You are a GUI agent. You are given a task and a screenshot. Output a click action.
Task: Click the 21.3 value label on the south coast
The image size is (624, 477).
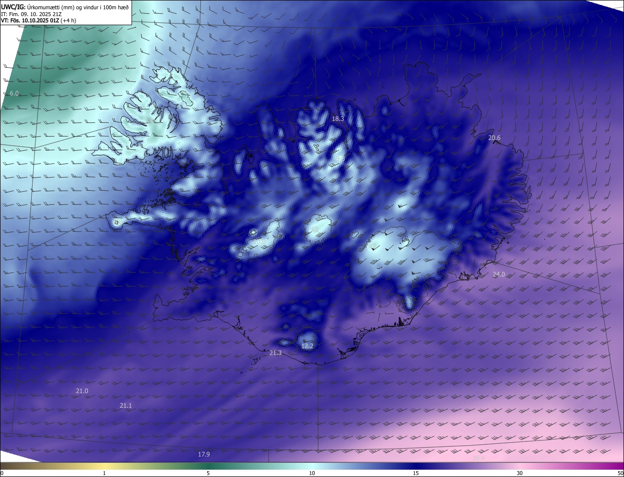(275, 353)
